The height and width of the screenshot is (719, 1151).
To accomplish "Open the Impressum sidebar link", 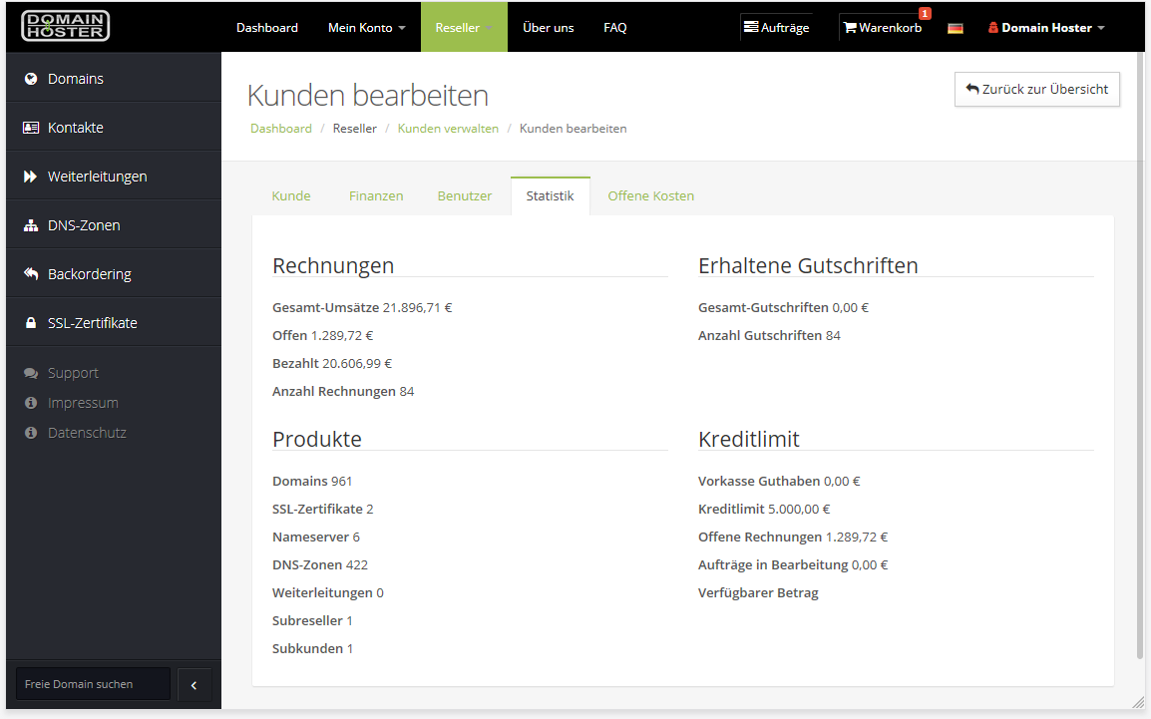I will [x=83, y=403].
